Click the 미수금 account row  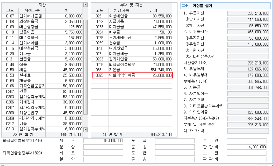tap(42, 54)
